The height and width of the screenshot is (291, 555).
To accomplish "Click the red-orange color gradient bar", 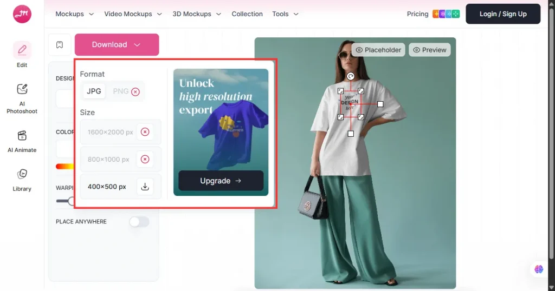I will (65, 167).
